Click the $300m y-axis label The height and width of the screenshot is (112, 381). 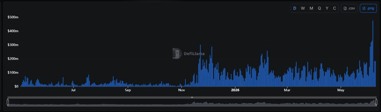[13, 45]
